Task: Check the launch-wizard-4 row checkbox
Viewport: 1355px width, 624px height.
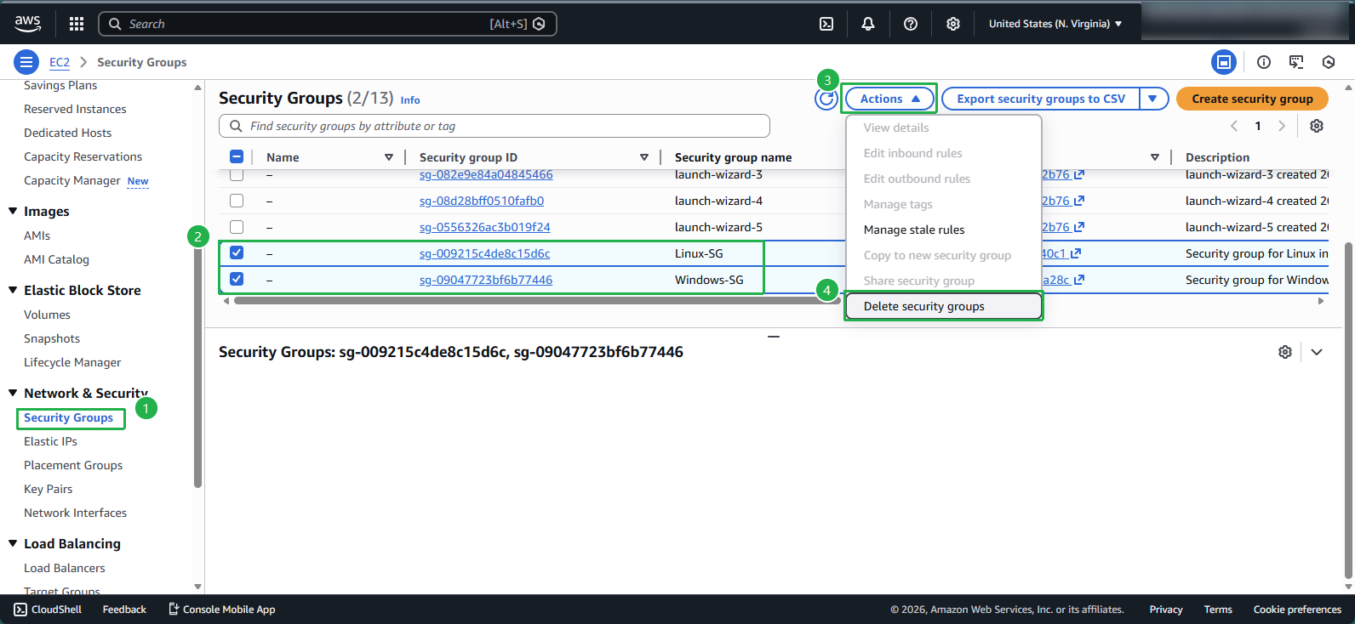Action: tap(237, 201)
